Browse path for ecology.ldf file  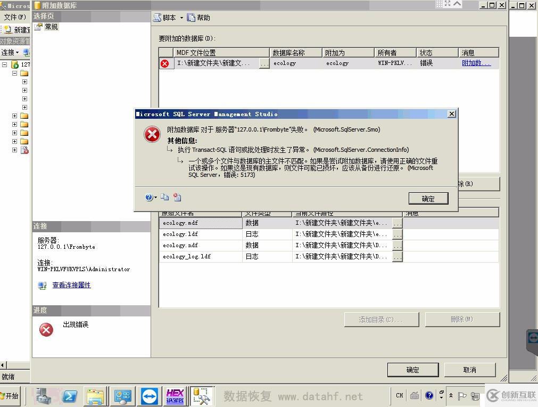pyautogui.click(x=398, y=234)
